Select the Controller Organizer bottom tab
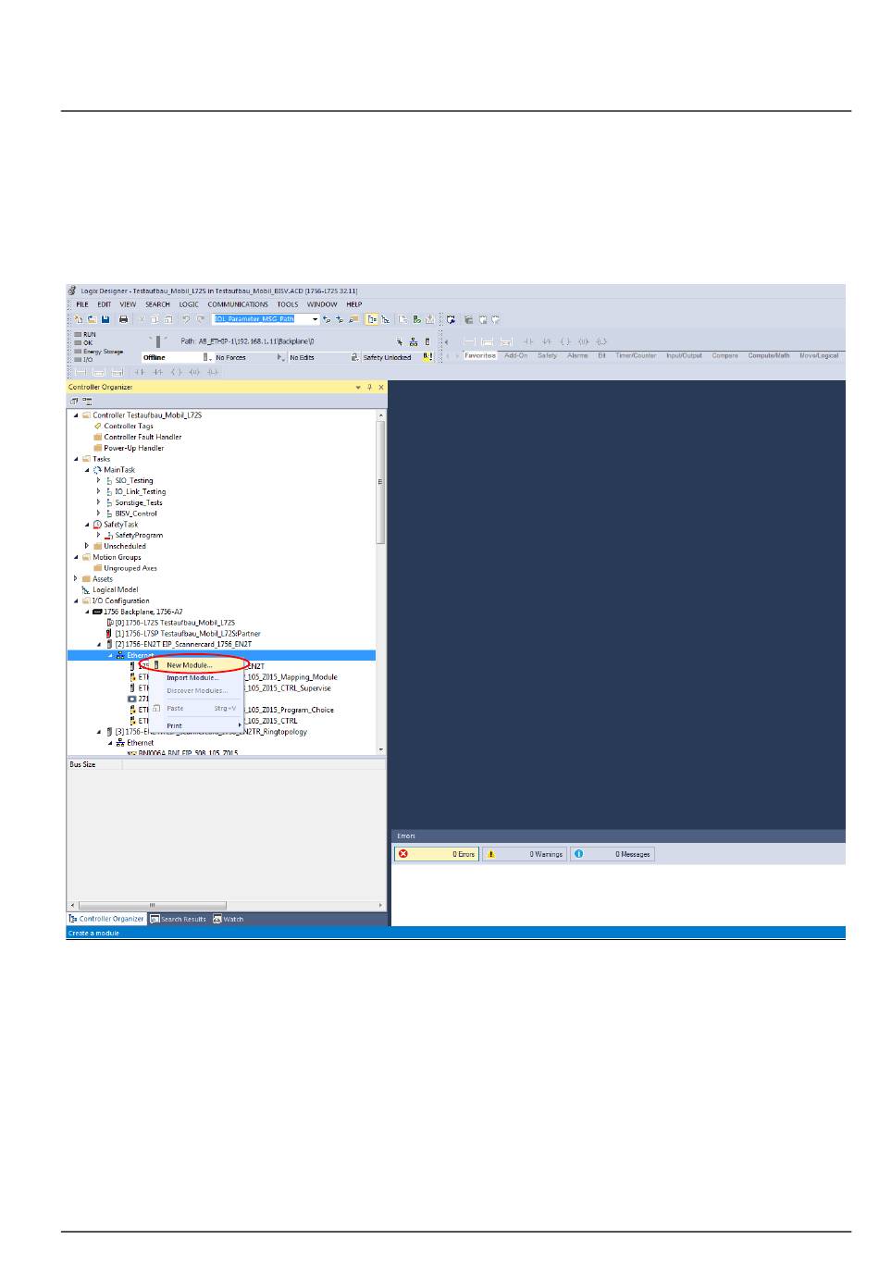This screenshot has height=1275, width=879. coord(107,919)
